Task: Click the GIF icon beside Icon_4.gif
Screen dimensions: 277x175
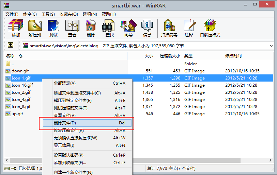Action: pyautogui.click(x=8, y=100)
